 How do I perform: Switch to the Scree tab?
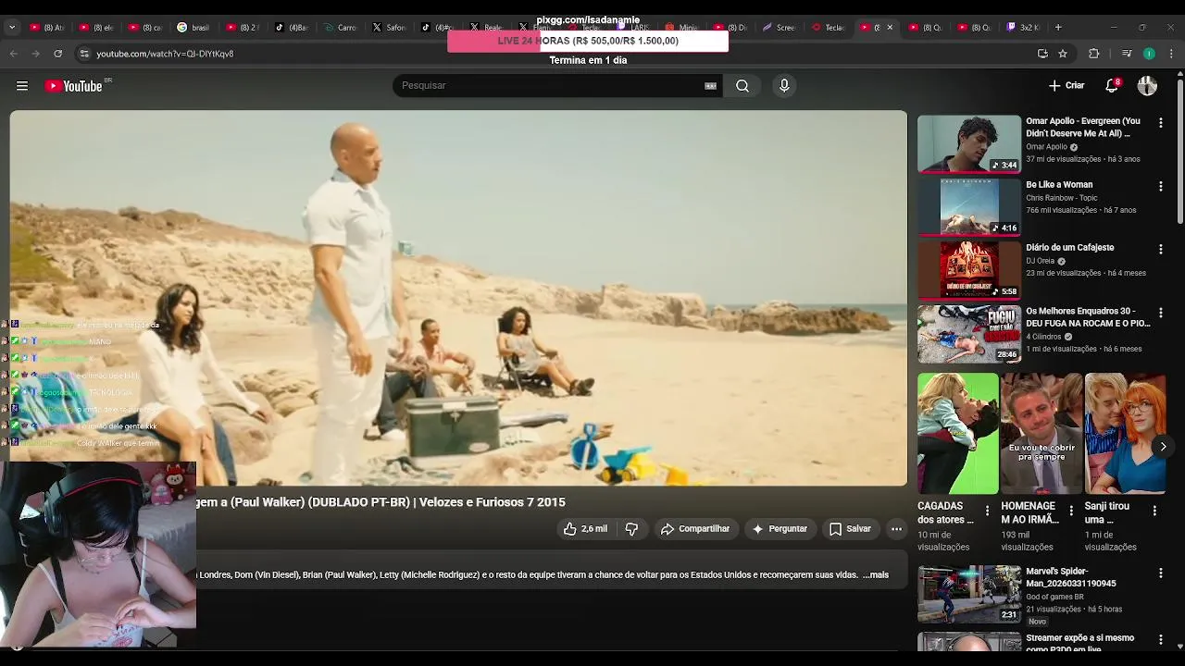pos(779,28)
